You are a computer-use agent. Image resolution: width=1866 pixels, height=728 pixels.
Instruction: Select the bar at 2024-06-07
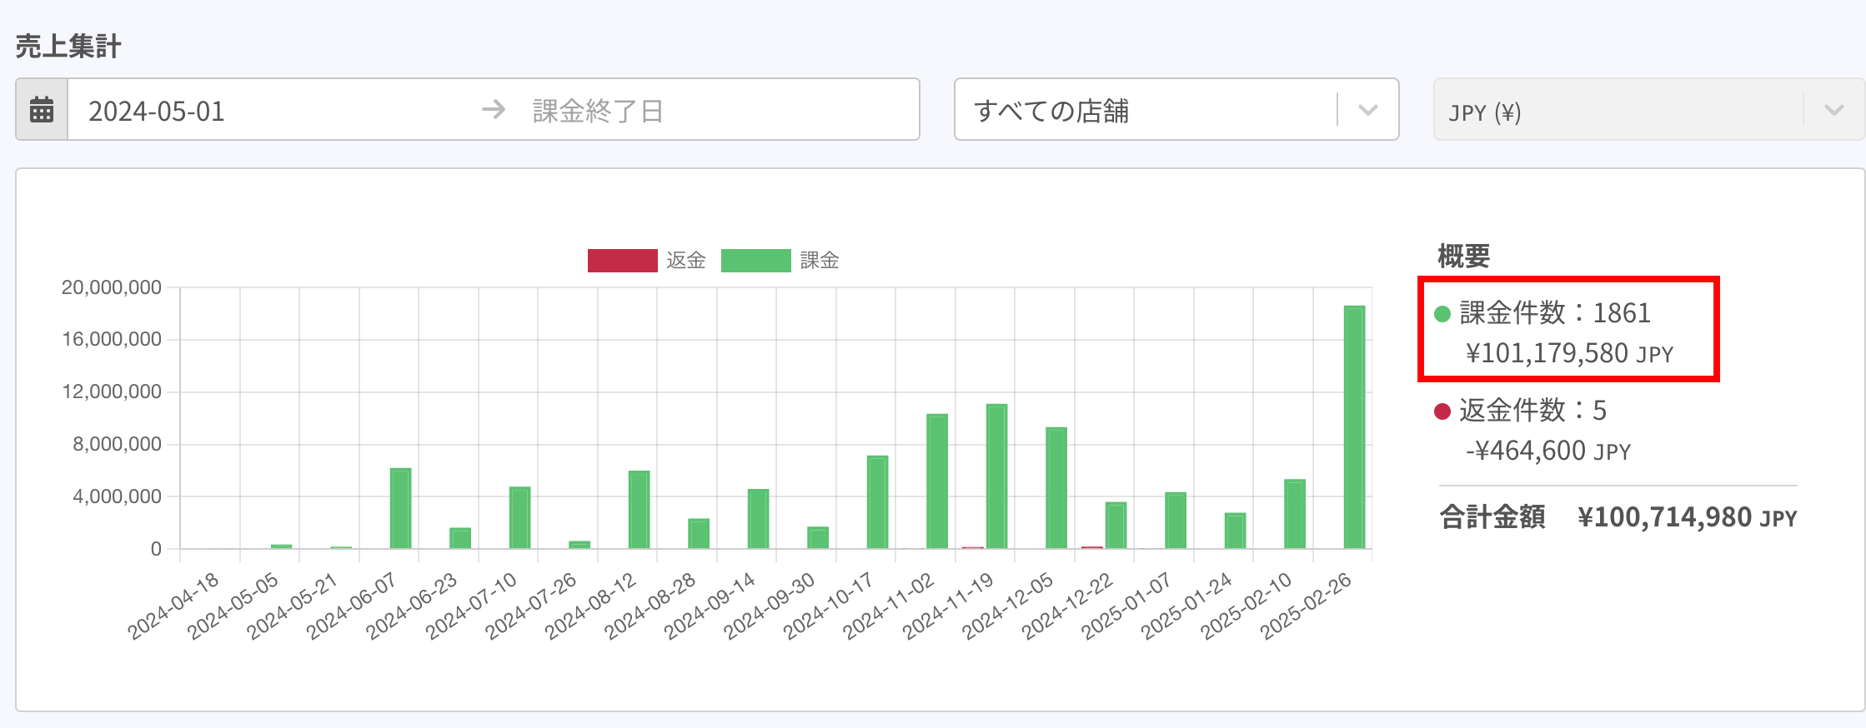pyautogui.click(x=400, y=508)
